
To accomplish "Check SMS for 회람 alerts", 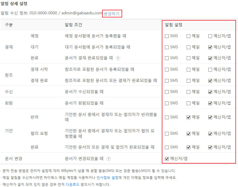I will [x=167, y=103].
